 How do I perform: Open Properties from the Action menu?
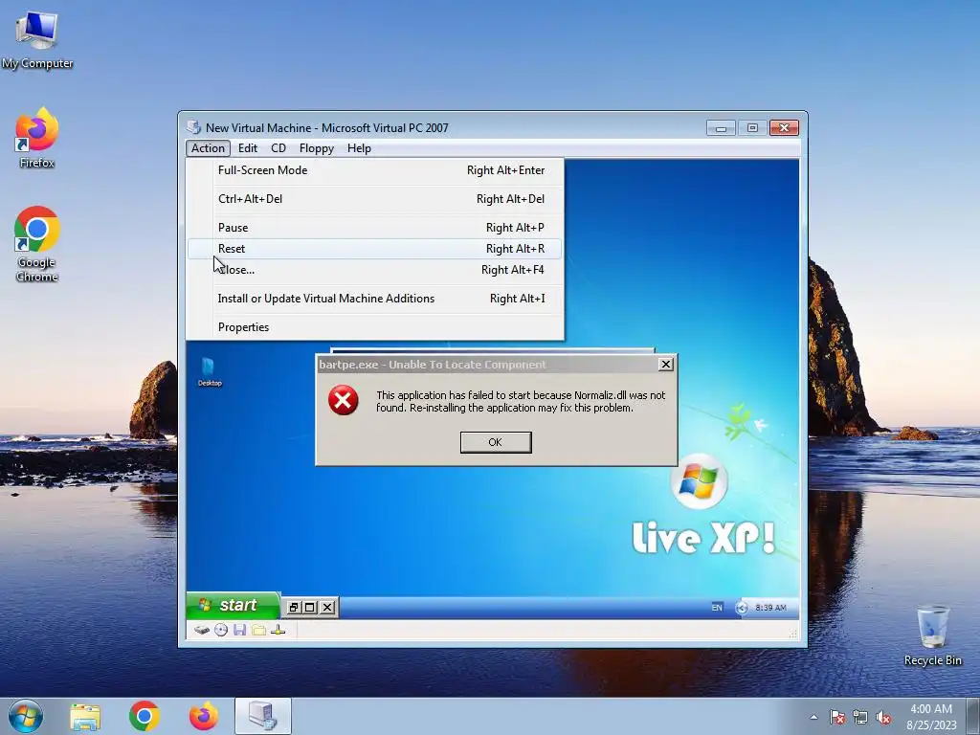(375, 327)
